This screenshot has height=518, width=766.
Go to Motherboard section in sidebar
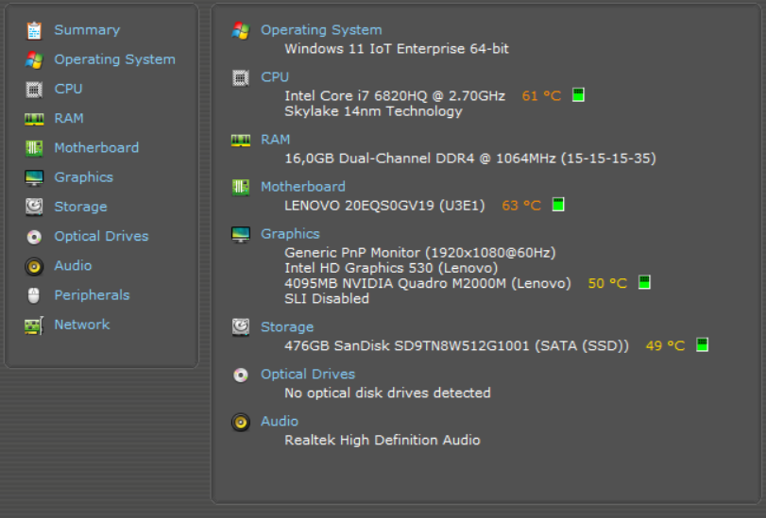tap(96, 147)
